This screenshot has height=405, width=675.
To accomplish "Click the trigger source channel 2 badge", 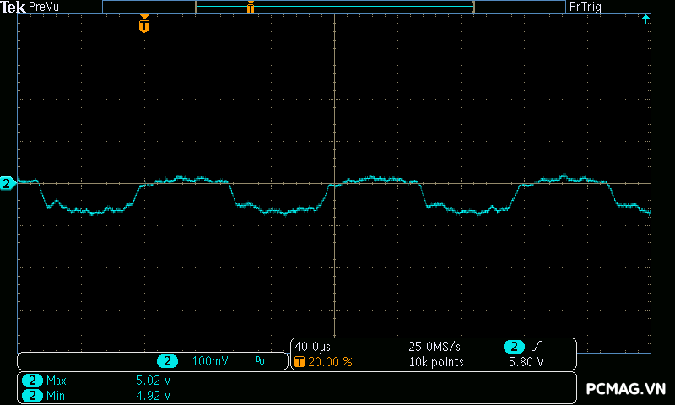I will (514, 347).
